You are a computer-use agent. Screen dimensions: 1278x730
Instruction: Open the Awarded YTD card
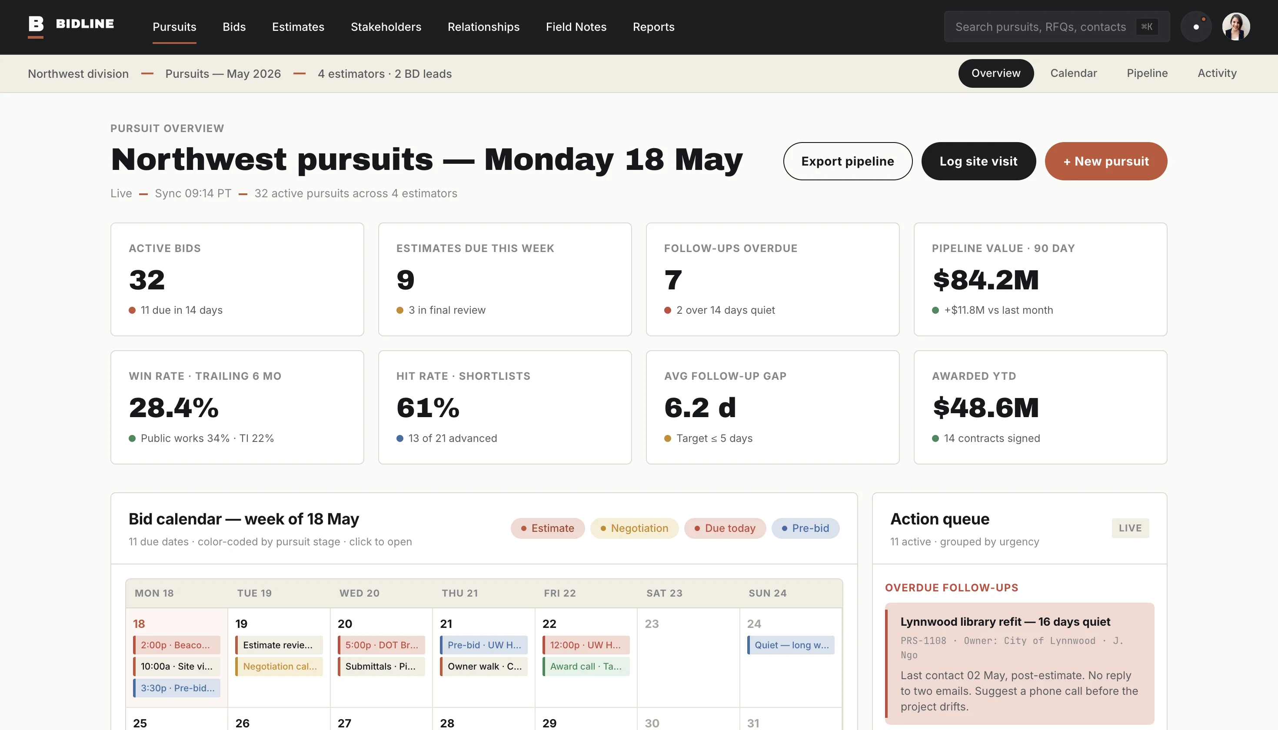click(x=1040, y=407)
